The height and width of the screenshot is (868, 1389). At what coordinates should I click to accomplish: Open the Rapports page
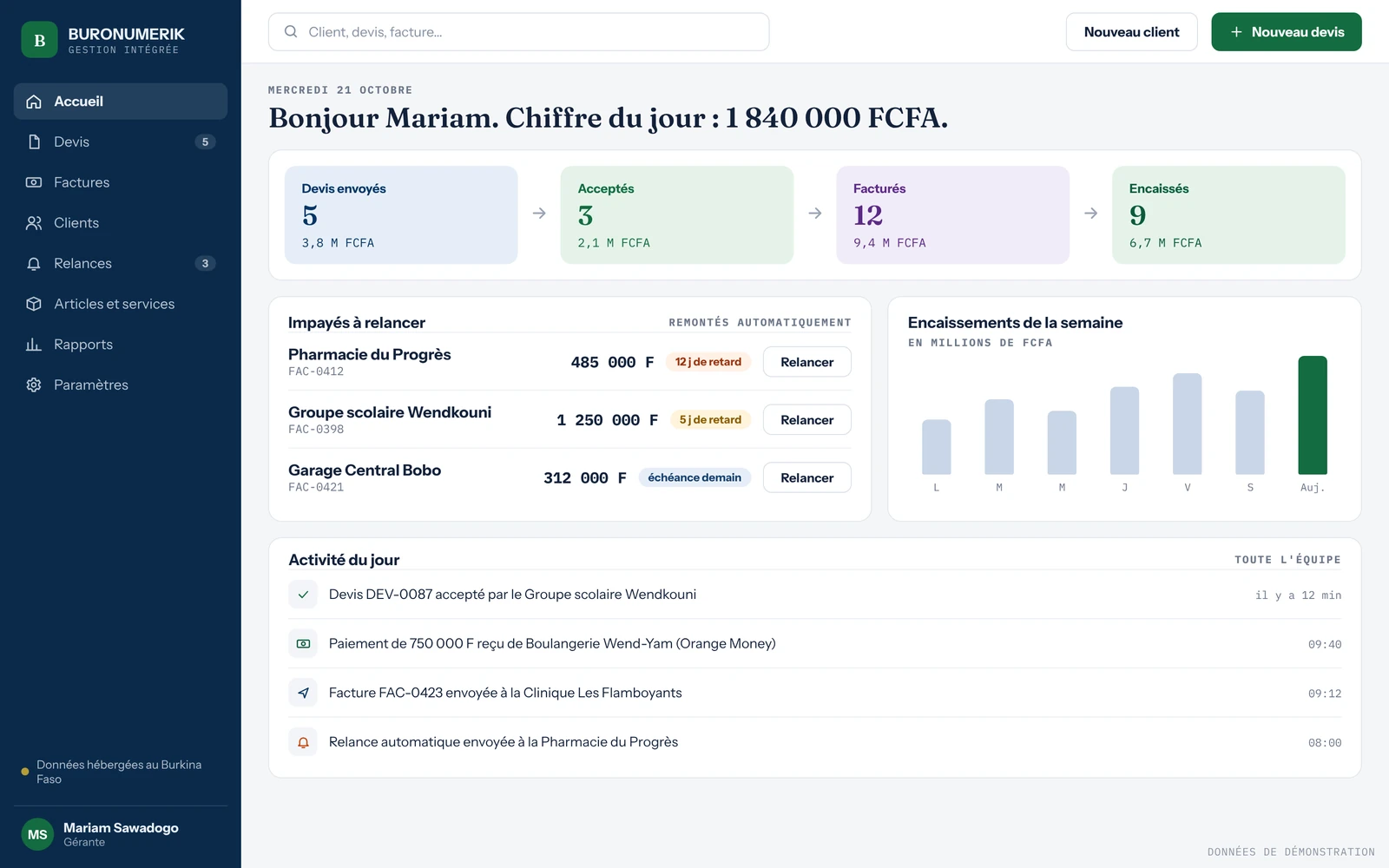tap(121, 345)
